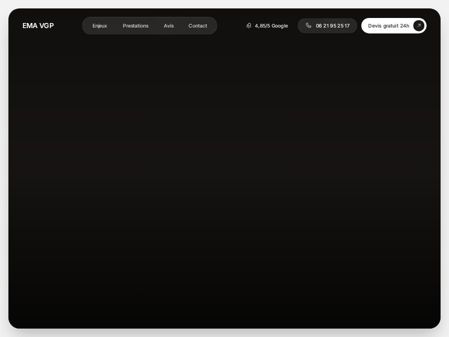Click EMA VGP to return home
The width and height of the screenshot is (449, 337).
coord(38,25)
